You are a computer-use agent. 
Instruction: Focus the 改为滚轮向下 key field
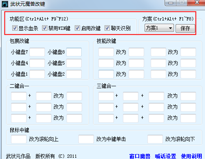pos(155,139)
